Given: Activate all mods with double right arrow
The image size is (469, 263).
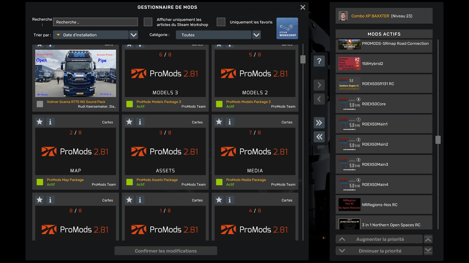Looking at the screenshot, I should (x=319, y=123).
